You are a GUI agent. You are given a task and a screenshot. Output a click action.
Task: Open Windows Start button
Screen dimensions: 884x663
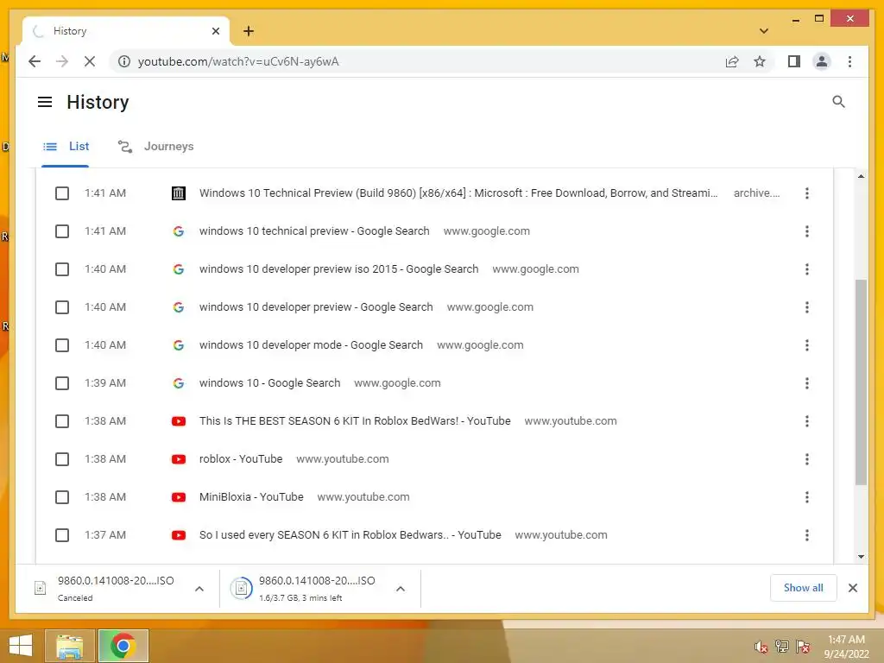[22, 646]
